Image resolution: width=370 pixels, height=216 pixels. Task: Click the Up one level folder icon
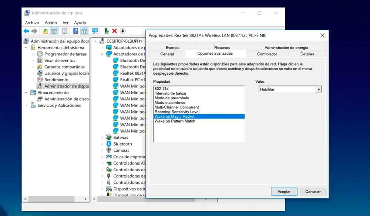pos(45,31)
